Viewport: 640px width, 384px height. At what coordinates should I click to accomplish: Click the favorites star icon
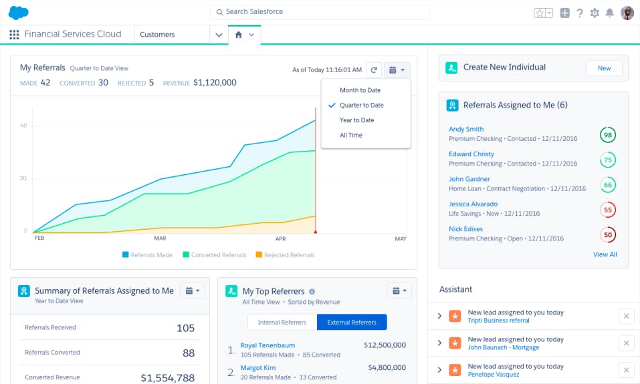540,13
